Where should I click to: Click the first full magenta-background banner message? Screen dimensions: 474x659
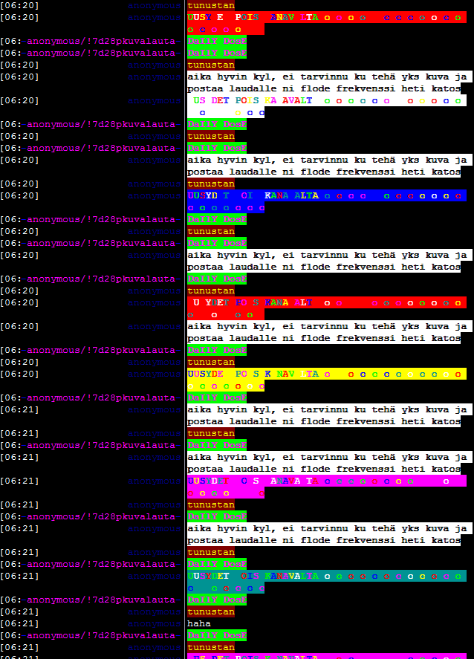coord(326,481)
